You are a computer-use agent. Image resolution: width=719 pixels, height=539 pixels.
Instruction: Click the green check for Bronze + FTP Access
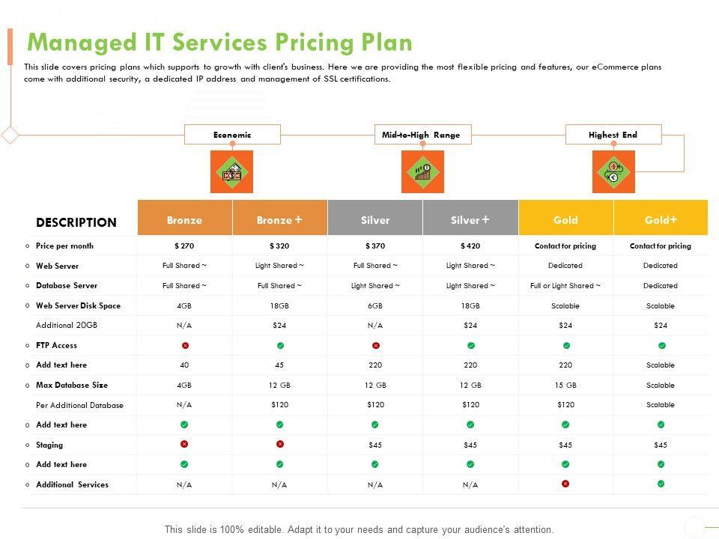(x=280, y=346)
